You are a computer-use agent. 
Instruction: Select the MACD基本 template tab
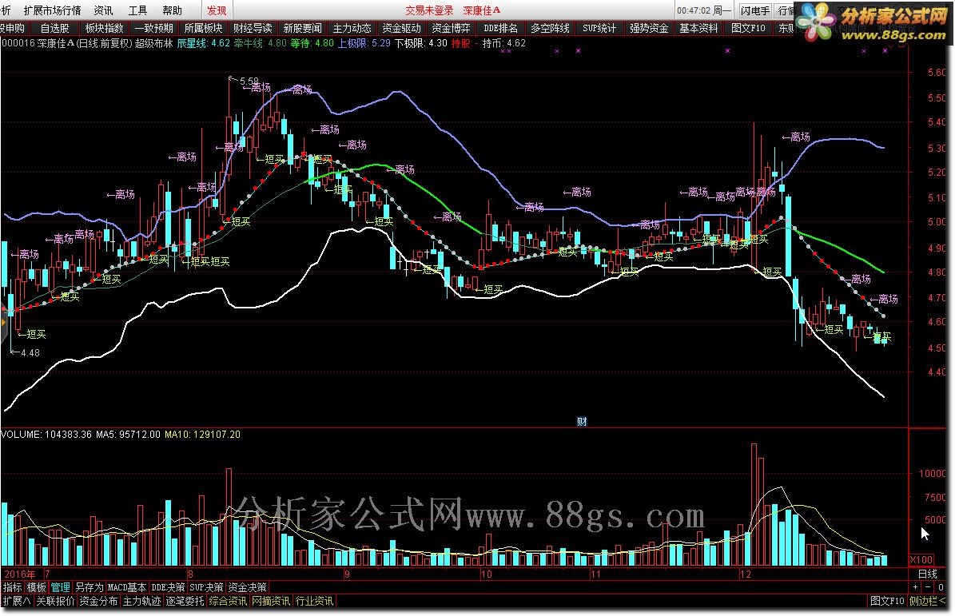click(x=127, y=587)
